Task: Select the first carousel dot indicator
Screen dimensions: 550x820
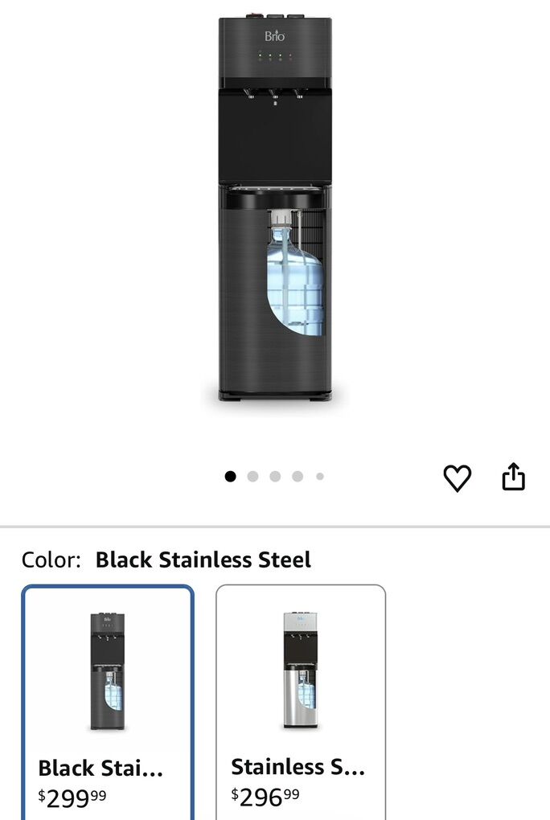Action: (x=231, y=476)
